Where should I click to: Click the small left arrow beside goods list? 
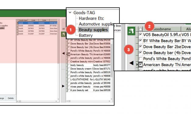point(63,53)
